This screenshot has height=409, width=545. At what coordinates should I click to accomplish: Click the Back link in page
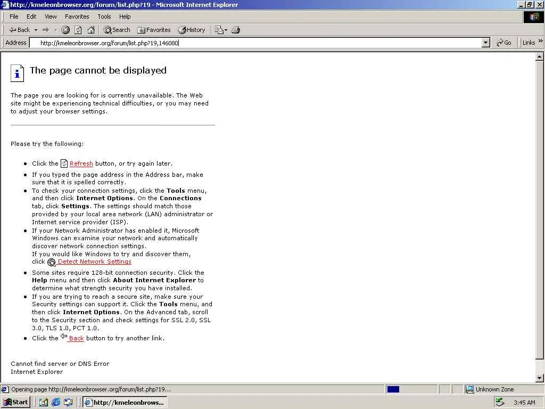point(77,338)
